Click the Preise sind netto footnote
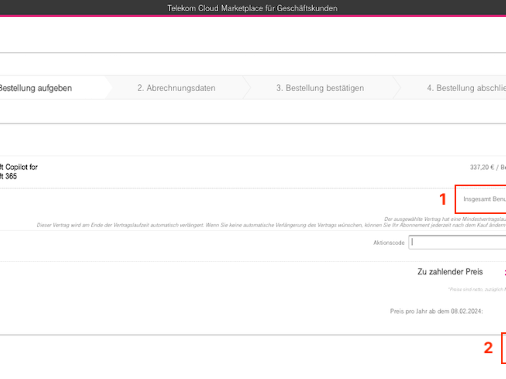The image size is (506, 379). 477,290
